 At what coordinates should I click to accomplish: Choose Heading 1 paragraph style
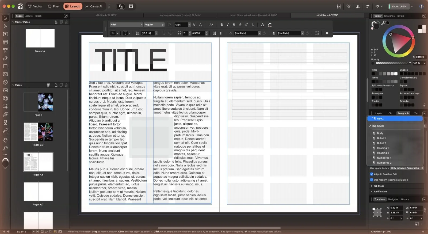[x=383, y=148]
